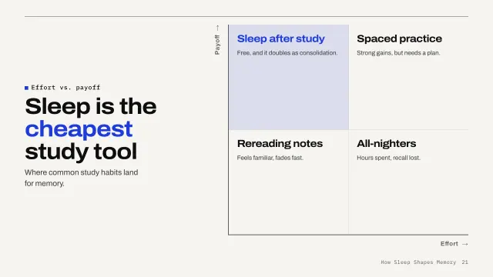Click the 'Effort vs. payoff' label

(65, 88)
